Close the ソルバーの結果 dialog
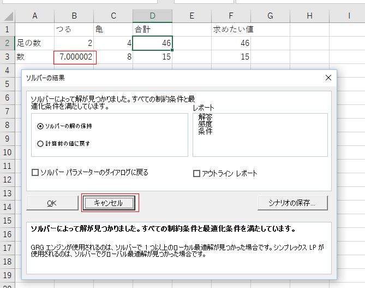The width and height of the screenshot is (365, 288). [328, 78]
